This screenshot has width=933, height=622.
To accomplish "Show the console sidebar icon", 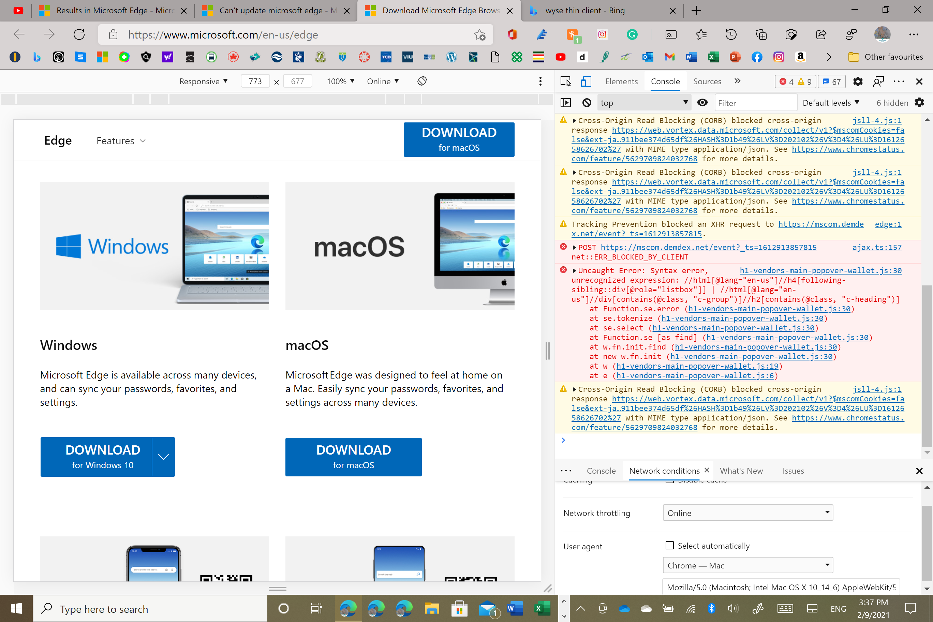I will click(x=565, y=103).
